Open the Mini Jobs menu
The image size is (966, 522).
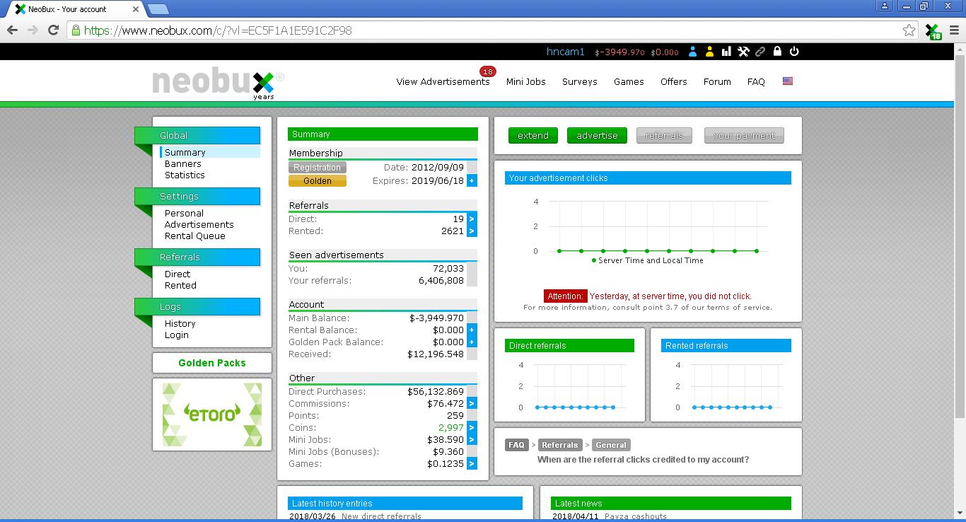point(526,82)
